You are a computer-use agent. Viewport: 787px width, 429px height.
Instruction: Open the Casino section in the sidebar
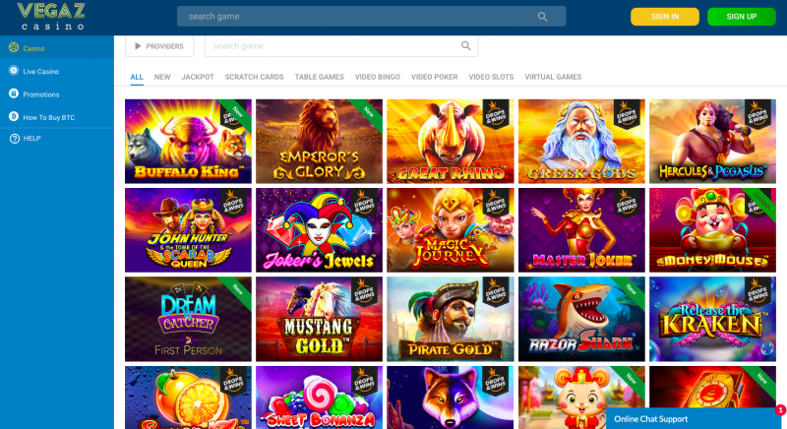click(57, 48)
